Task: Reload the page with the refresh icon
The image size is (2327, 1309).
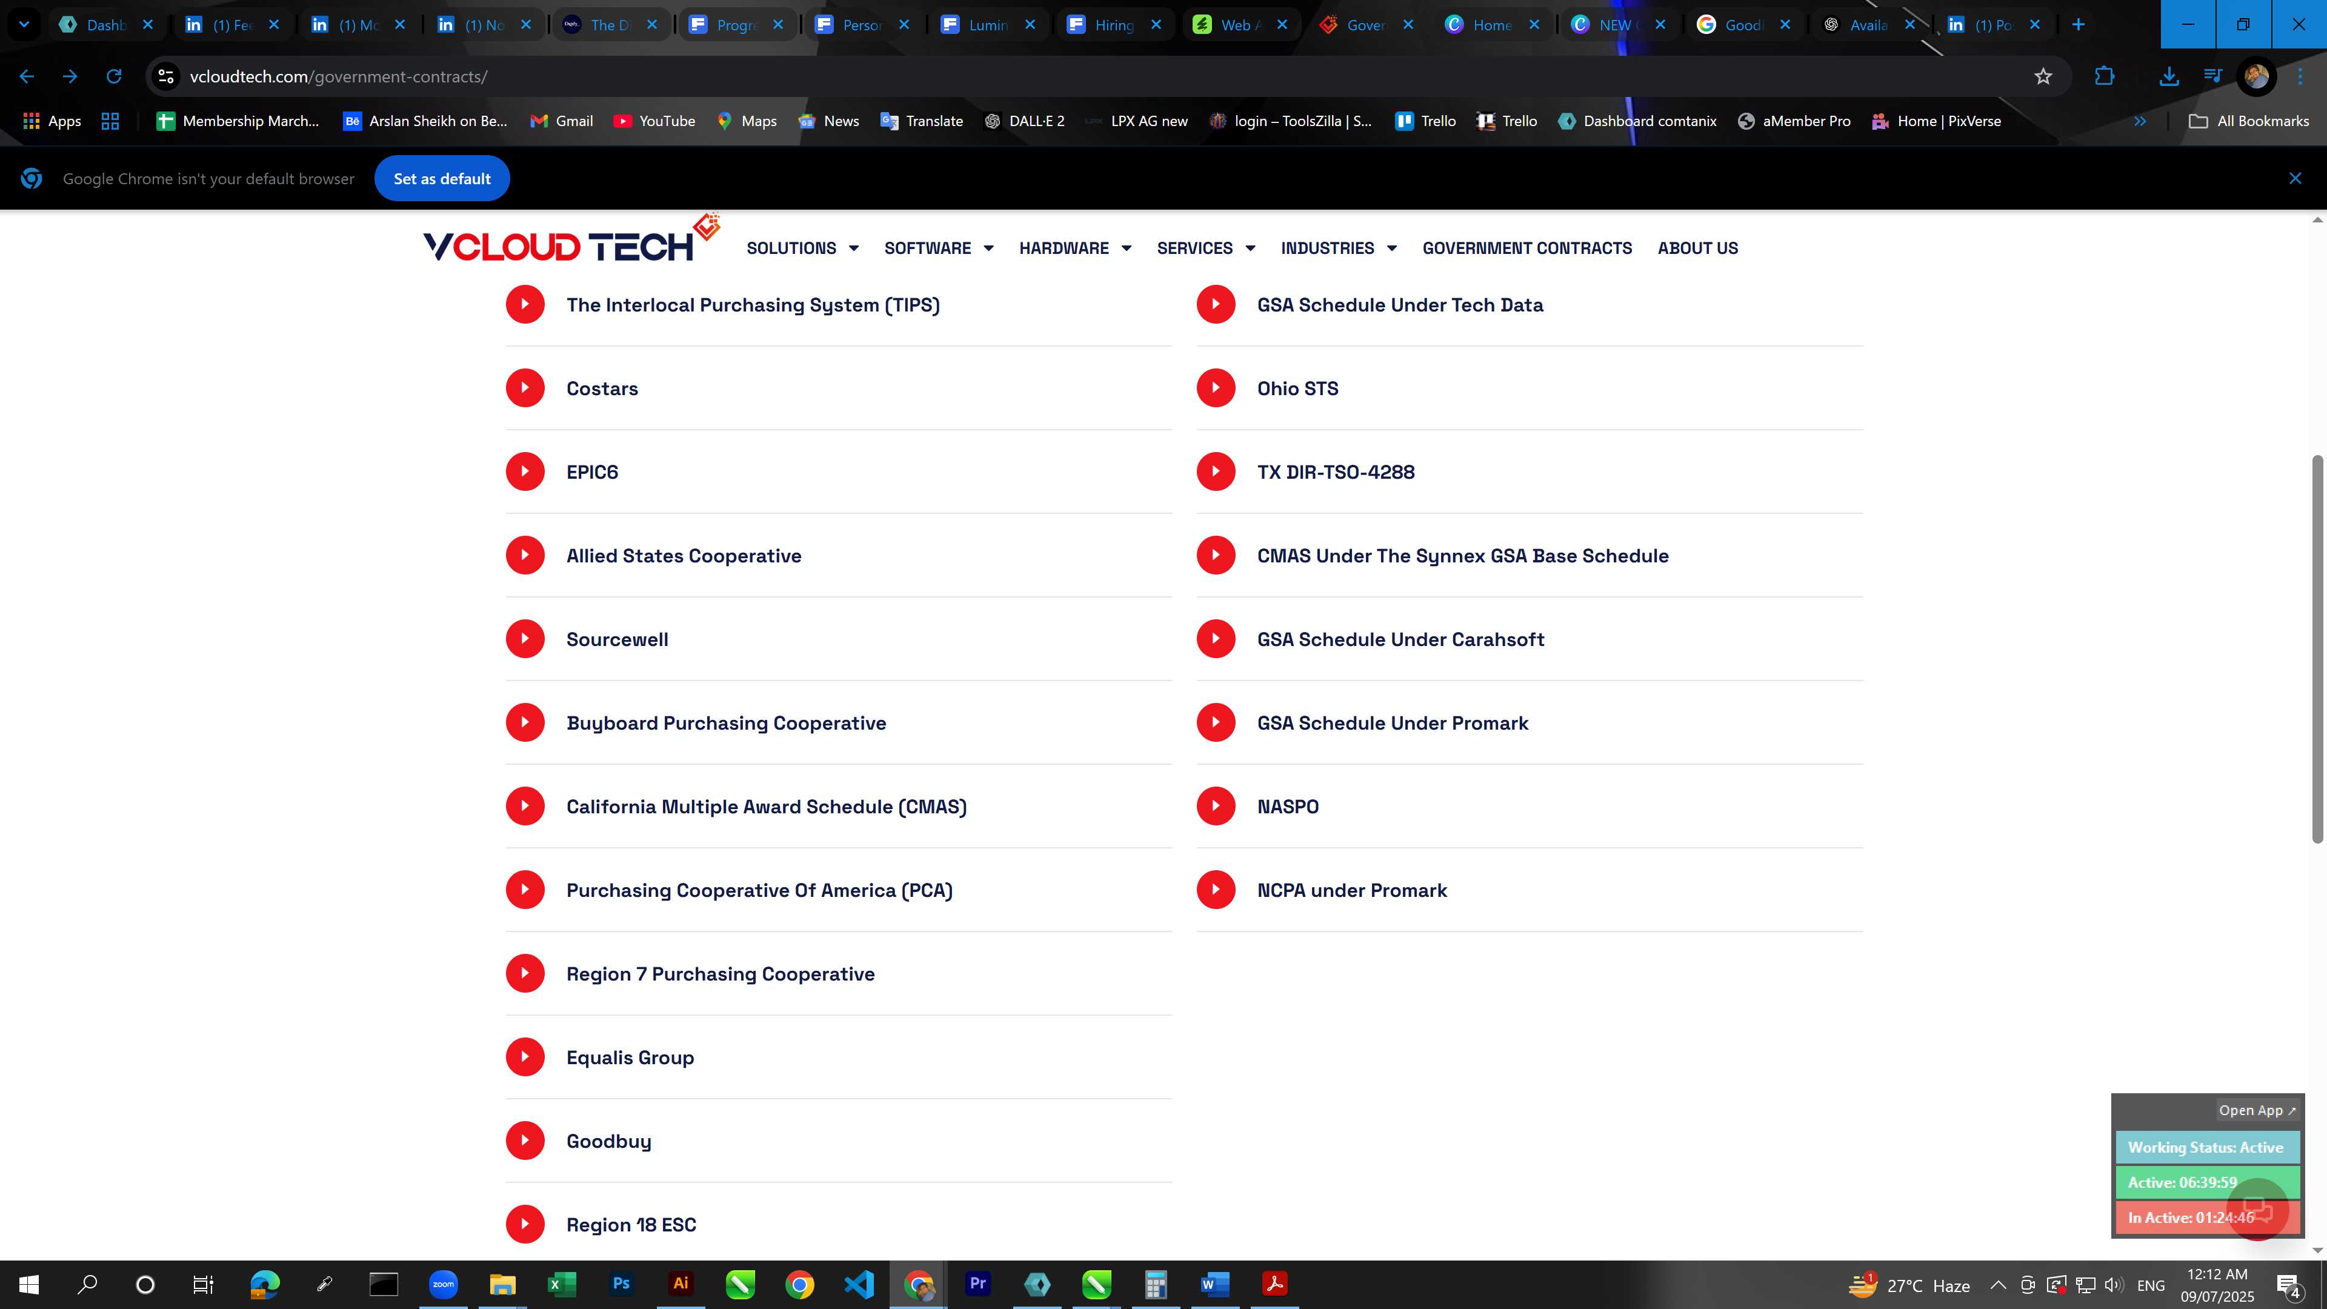Action: [x=113, y=77]
